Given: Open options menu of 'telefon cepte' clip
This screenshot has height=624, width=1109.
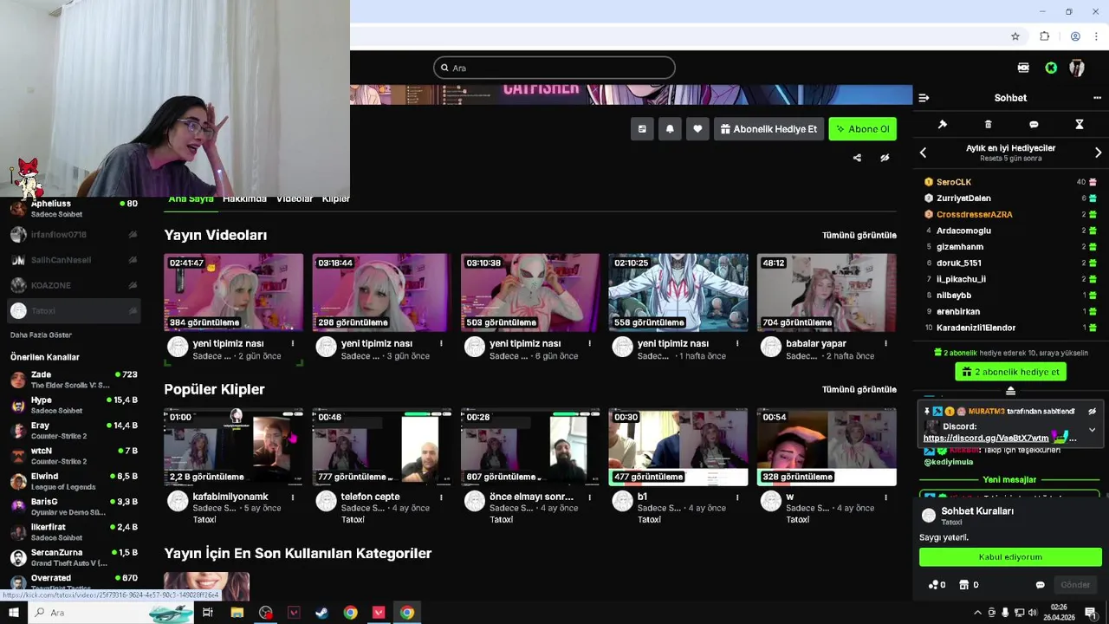Looking at the screenshot, I should pyautogui.click(x=441, y=497).
